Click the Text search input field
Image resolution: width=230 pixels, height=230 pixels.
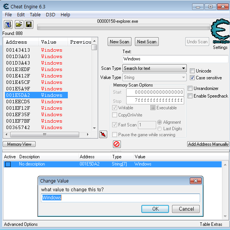175,59
